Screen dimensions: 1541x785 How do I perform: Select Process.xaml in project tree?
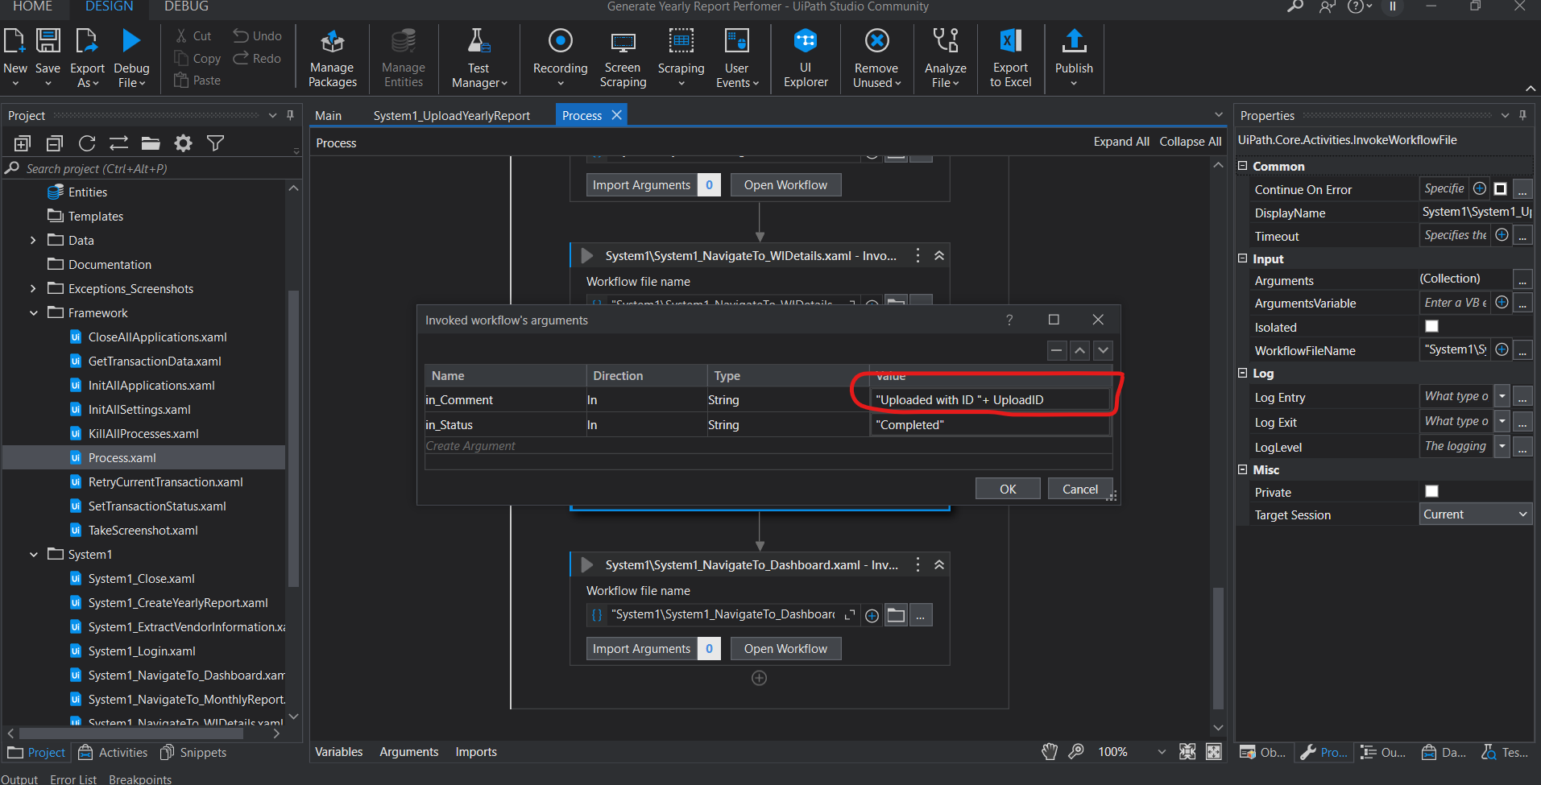(x=122, y=458)
